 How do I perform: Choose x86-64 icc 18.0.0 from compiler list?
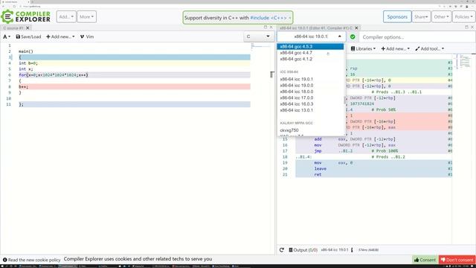click(310, 92)
